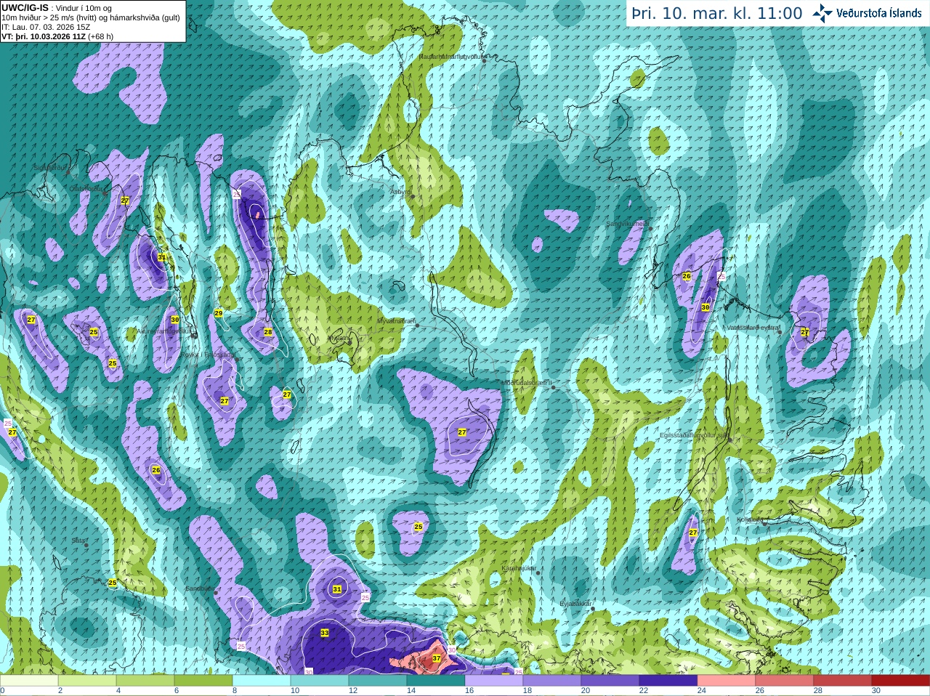Select the Kárahnjúkar station label

(x=519, y=568)
